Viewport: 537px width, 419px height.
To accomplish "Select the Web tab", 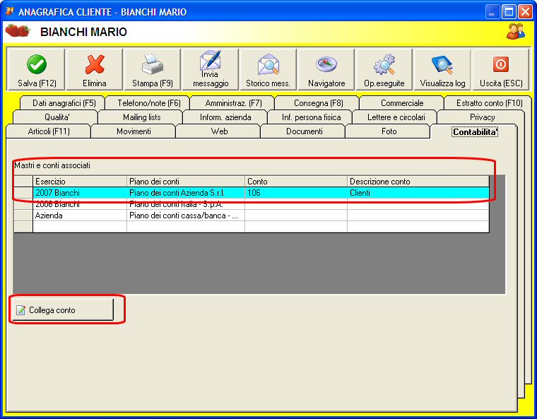I will pyautogui.click(x=219, y=131).
